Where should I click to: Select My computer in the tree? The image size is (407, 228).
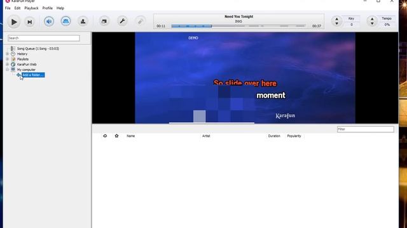26,70
